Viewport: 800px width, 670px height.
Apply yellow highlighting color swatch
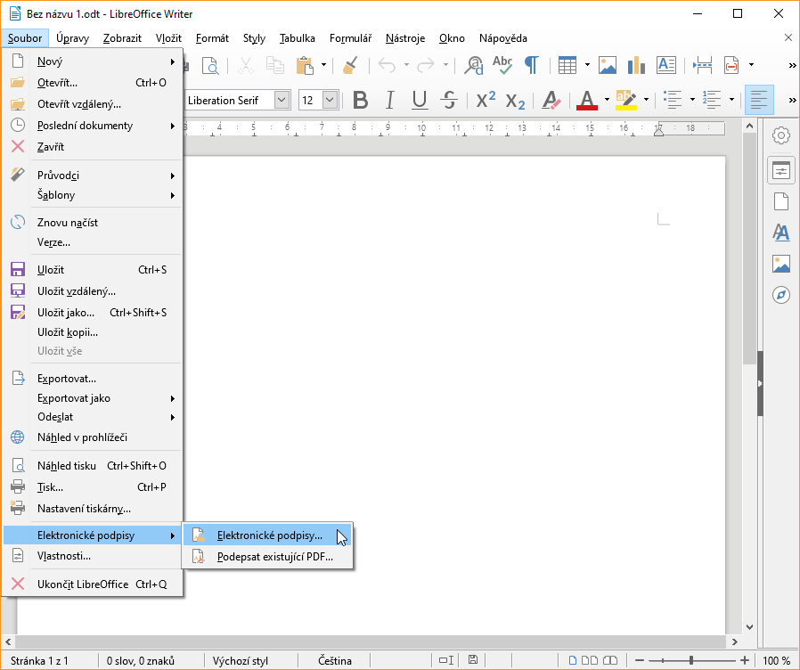click(626, 100)
